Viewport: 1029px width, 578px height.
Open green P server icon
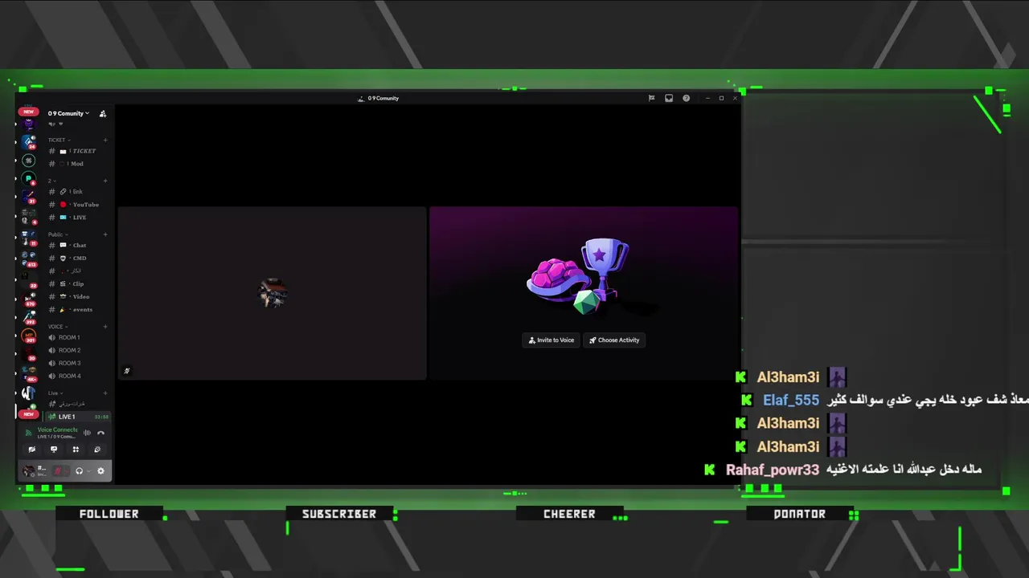(29, 178)
